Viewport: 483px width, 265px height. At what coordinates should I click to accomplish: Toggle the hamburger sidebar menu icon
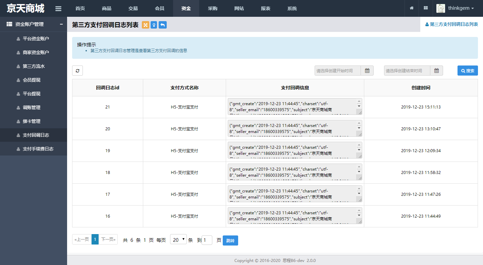58,8
